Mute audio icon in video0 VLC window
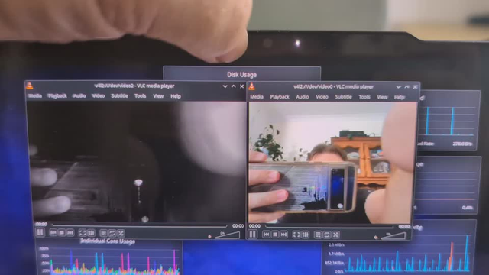Viewport: 489px width, 275px height. 376,238
